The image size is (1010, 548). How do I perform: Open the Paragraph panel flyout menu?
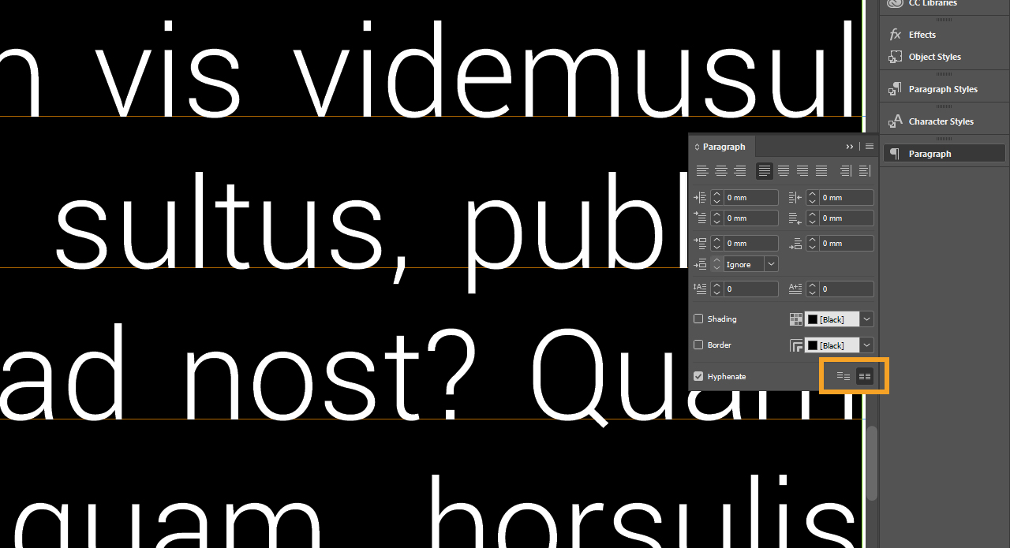coord(870,147)
